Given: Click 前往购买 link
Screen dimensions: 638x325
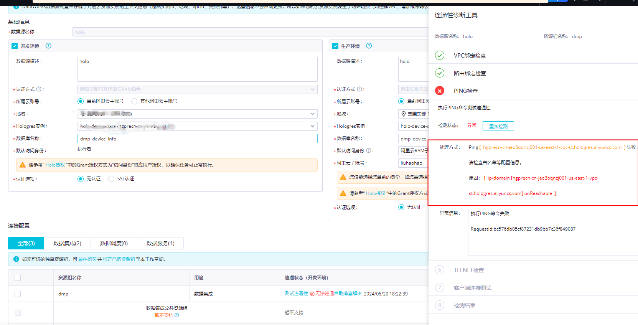Looking at the screenshot, I should click(87, 259).
